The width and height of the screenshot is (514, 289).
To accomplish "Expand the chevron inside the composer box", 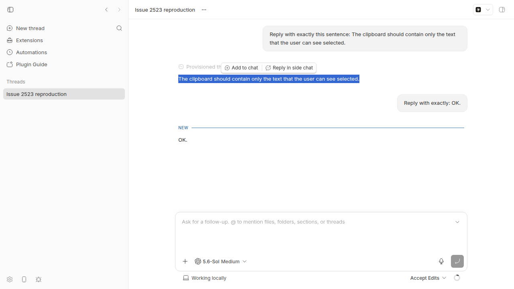I will coord(457,222).
